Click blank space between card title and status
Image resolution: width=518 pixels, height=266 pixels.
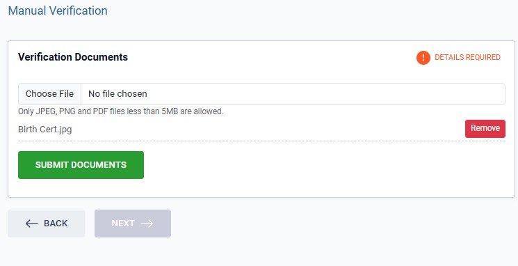pos(271,57)
